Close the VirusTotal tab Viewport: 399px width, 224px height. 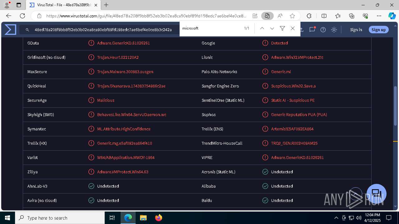pyautogui.click(x=96, y=5)
